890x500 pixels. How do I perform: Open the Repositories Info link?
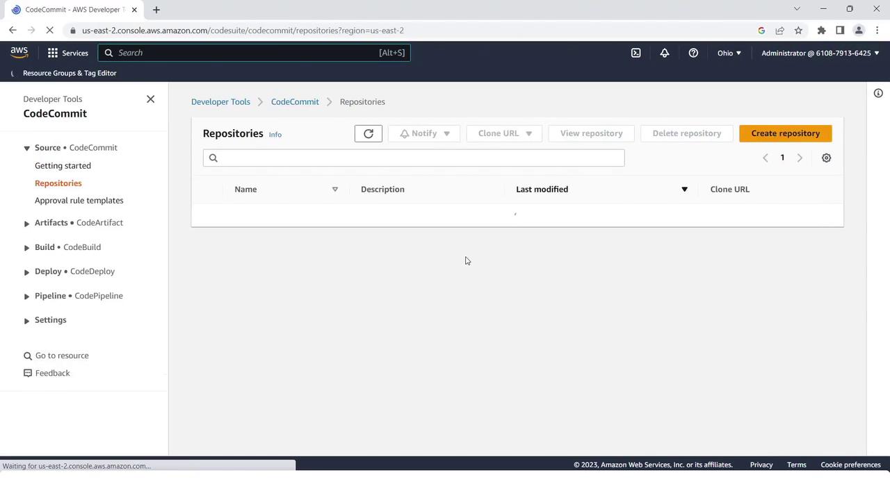pos(275,135)
